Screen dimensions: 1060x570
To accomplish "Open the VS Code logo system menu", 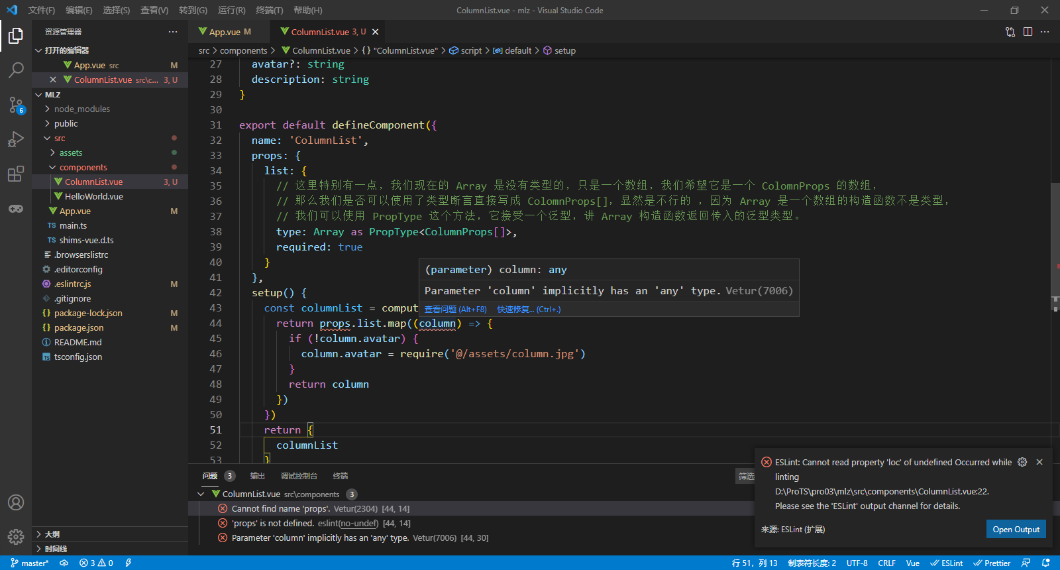I will 12,10.
